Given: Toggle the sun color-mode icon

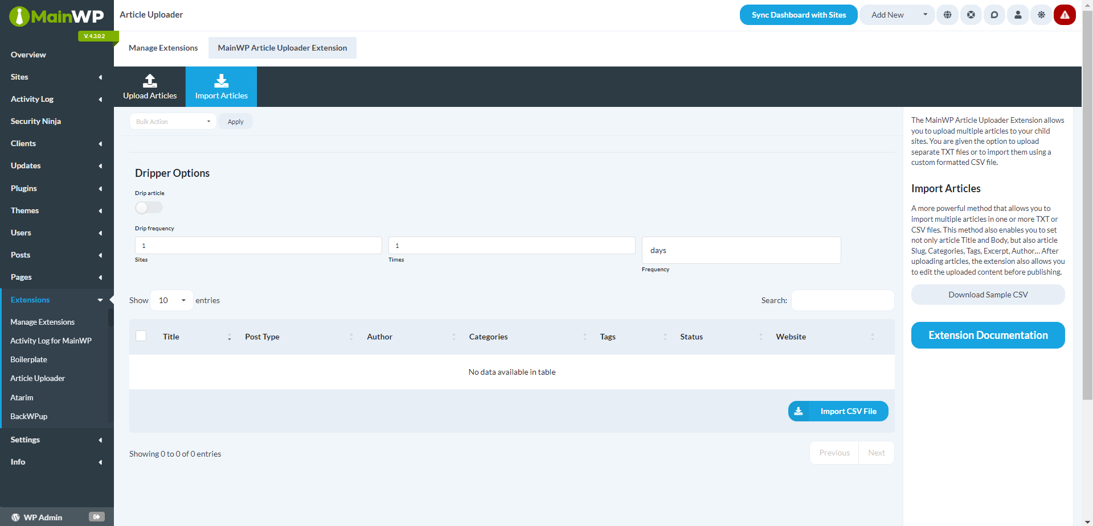Looking at the screenshot, I should pos(1041,15).
